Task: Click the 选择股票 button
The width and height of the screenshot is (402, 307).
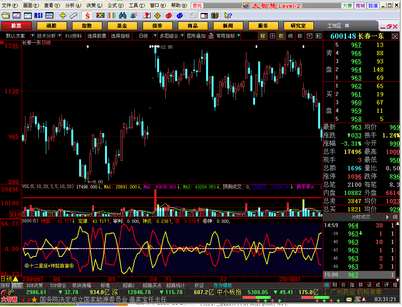Action: click(x=97, y=36)
